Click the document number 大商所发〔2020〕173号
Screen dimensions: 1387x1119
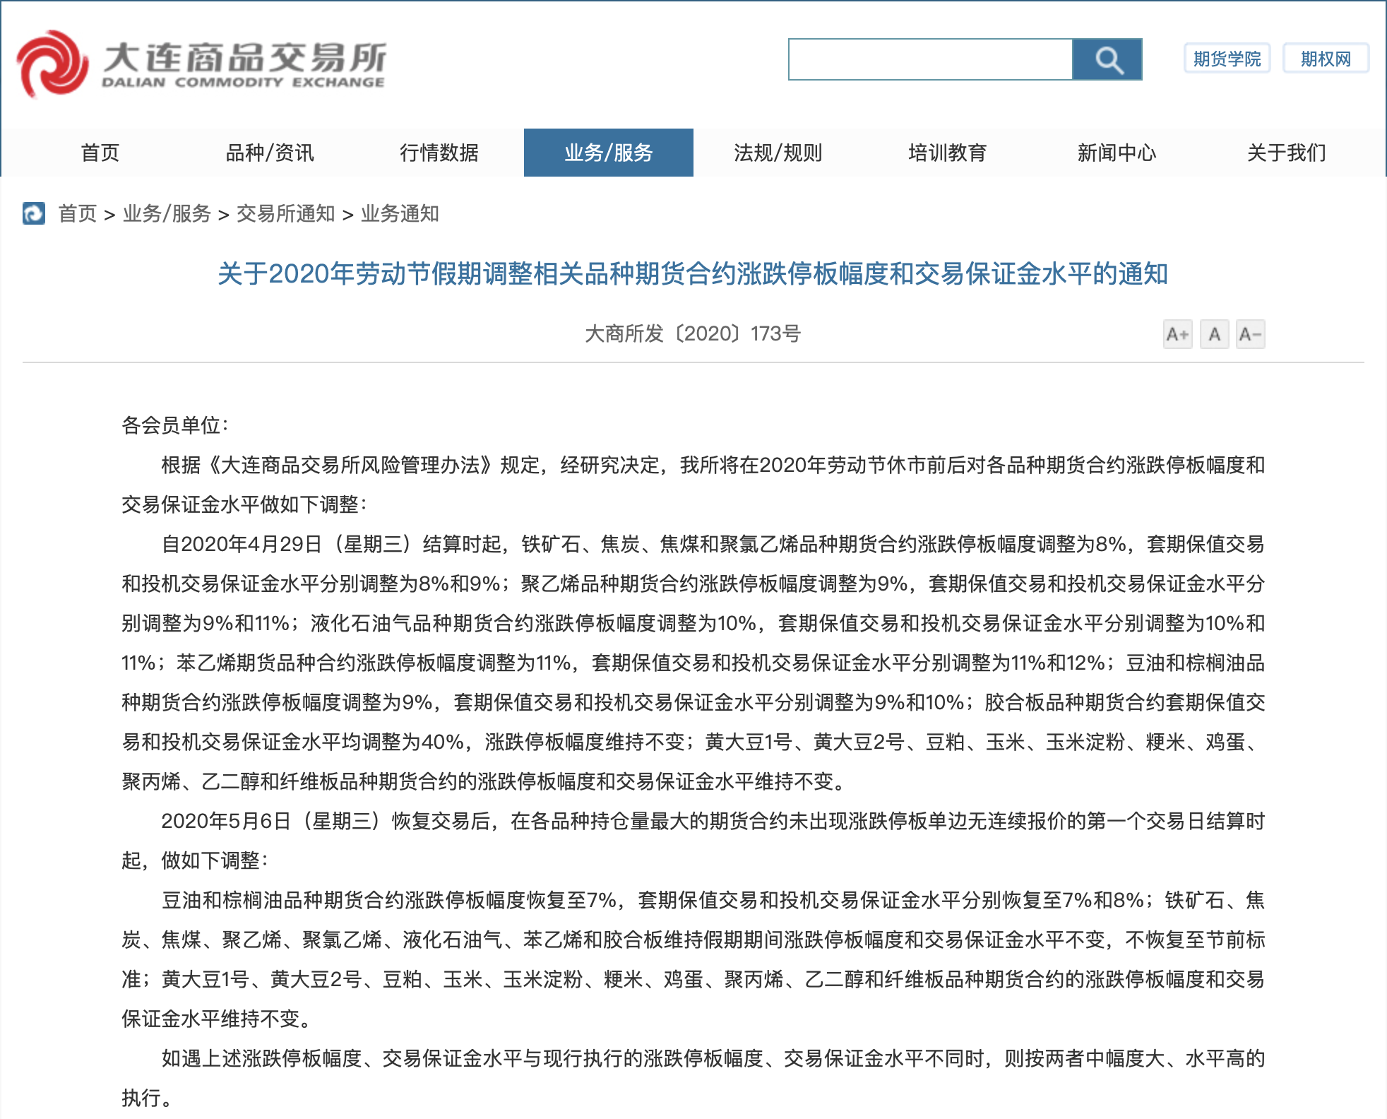tap(693, 333)
